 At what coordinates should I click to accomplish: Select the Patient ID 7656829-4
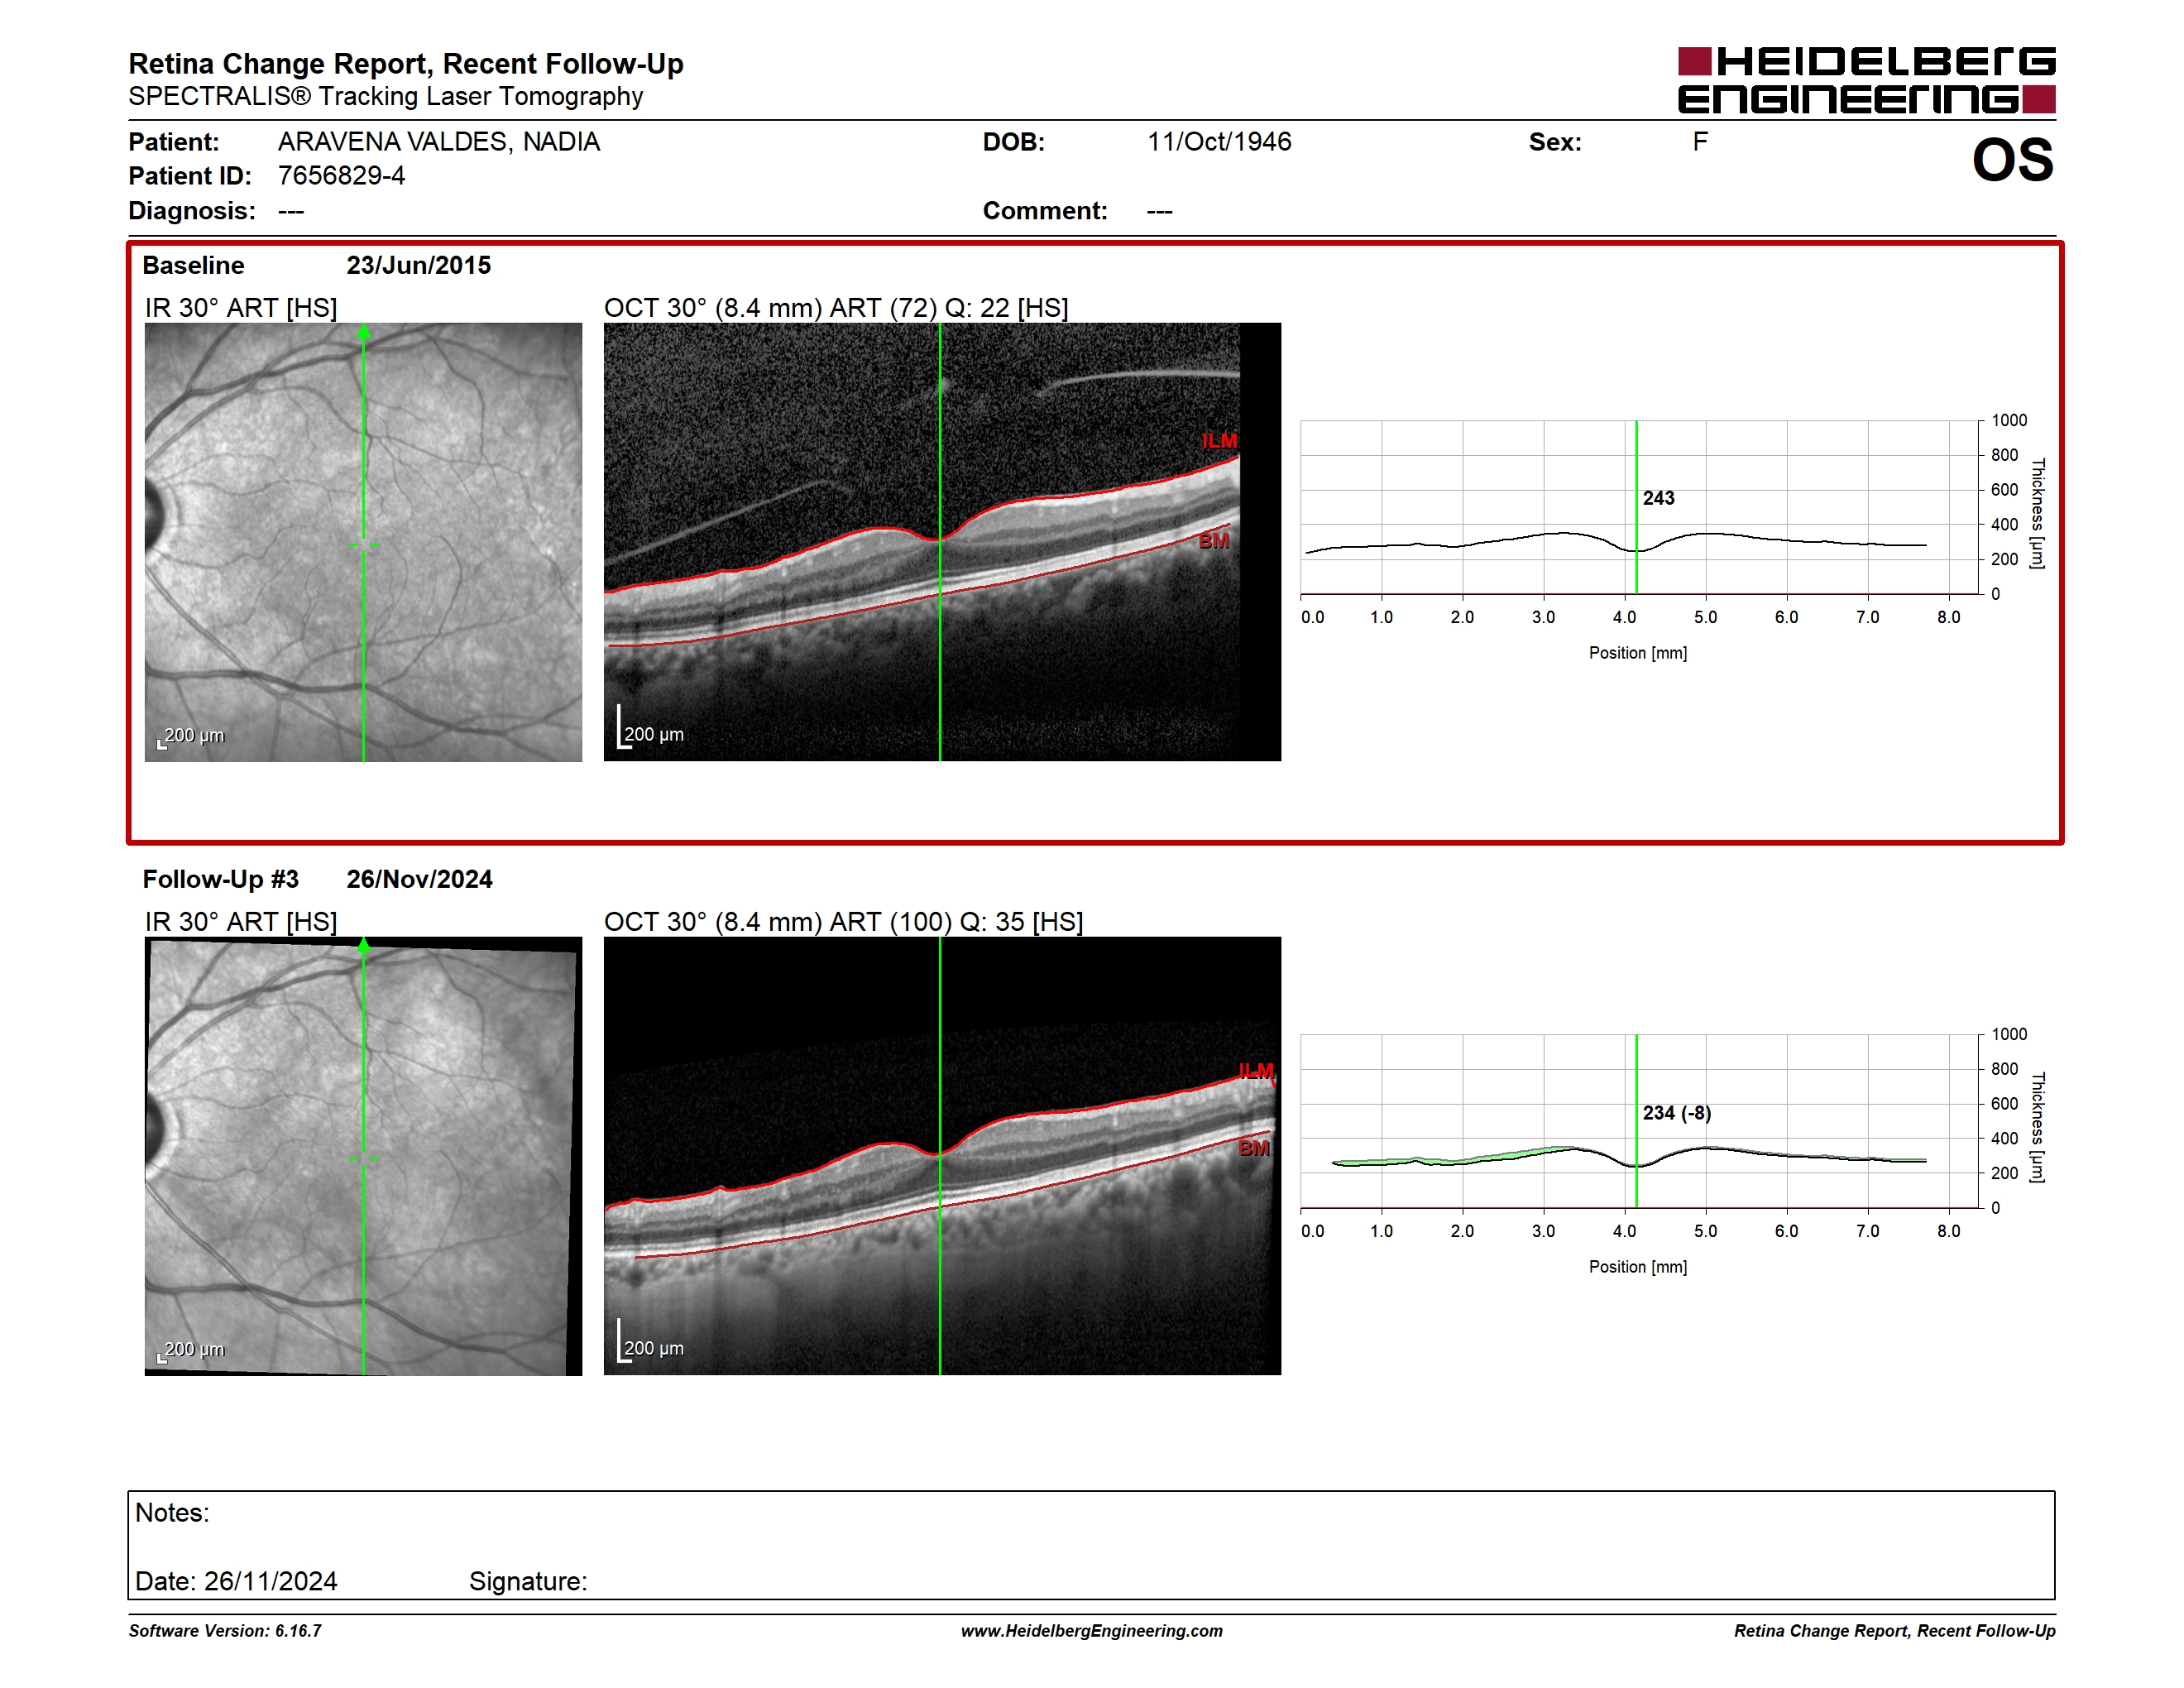tap(342, 176)
